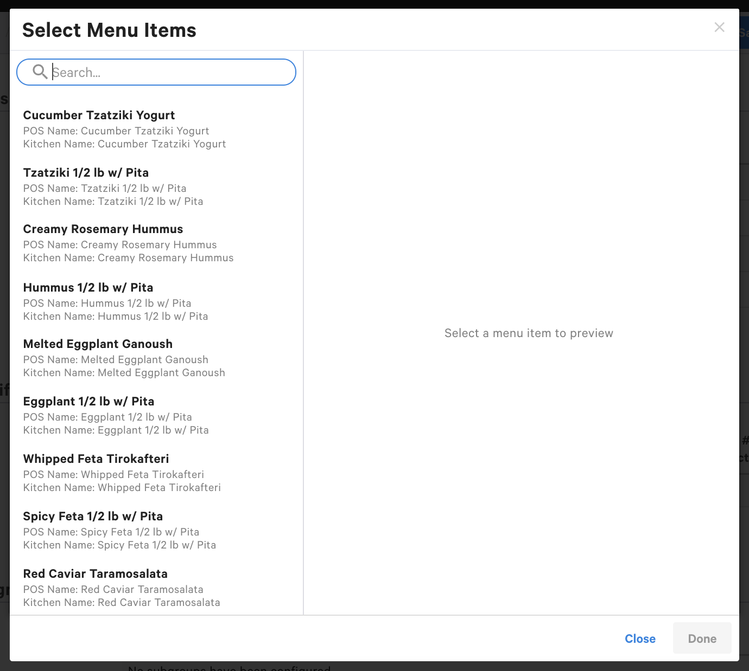Select Whipped Feta Tirokafteri item
The height and width of the screenshot is (671, 749).
pos(96,459)
